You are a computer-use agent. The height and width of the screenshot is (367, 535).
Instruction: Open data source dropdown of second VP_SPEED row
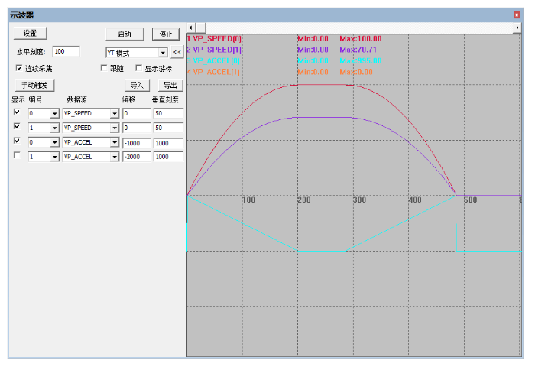115,128
